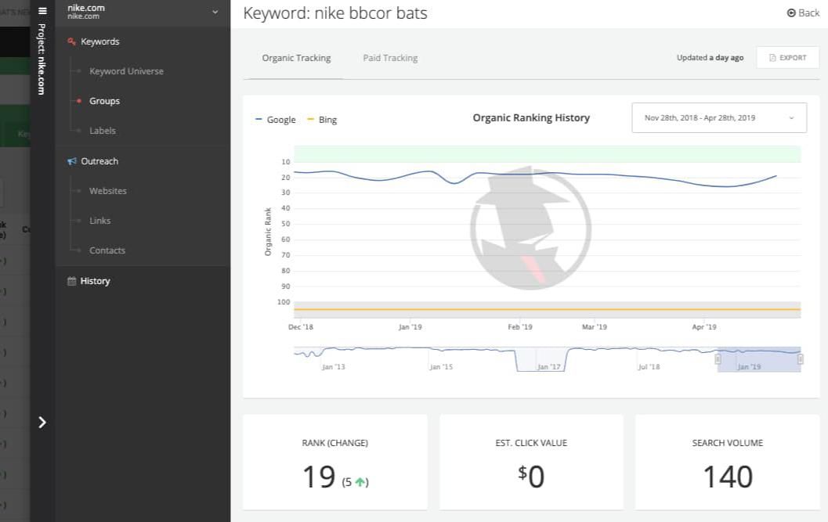Click the Est. Click Value $0 figure
The height and width of the screenshot is (522, 828).
(x=531, y=477)
